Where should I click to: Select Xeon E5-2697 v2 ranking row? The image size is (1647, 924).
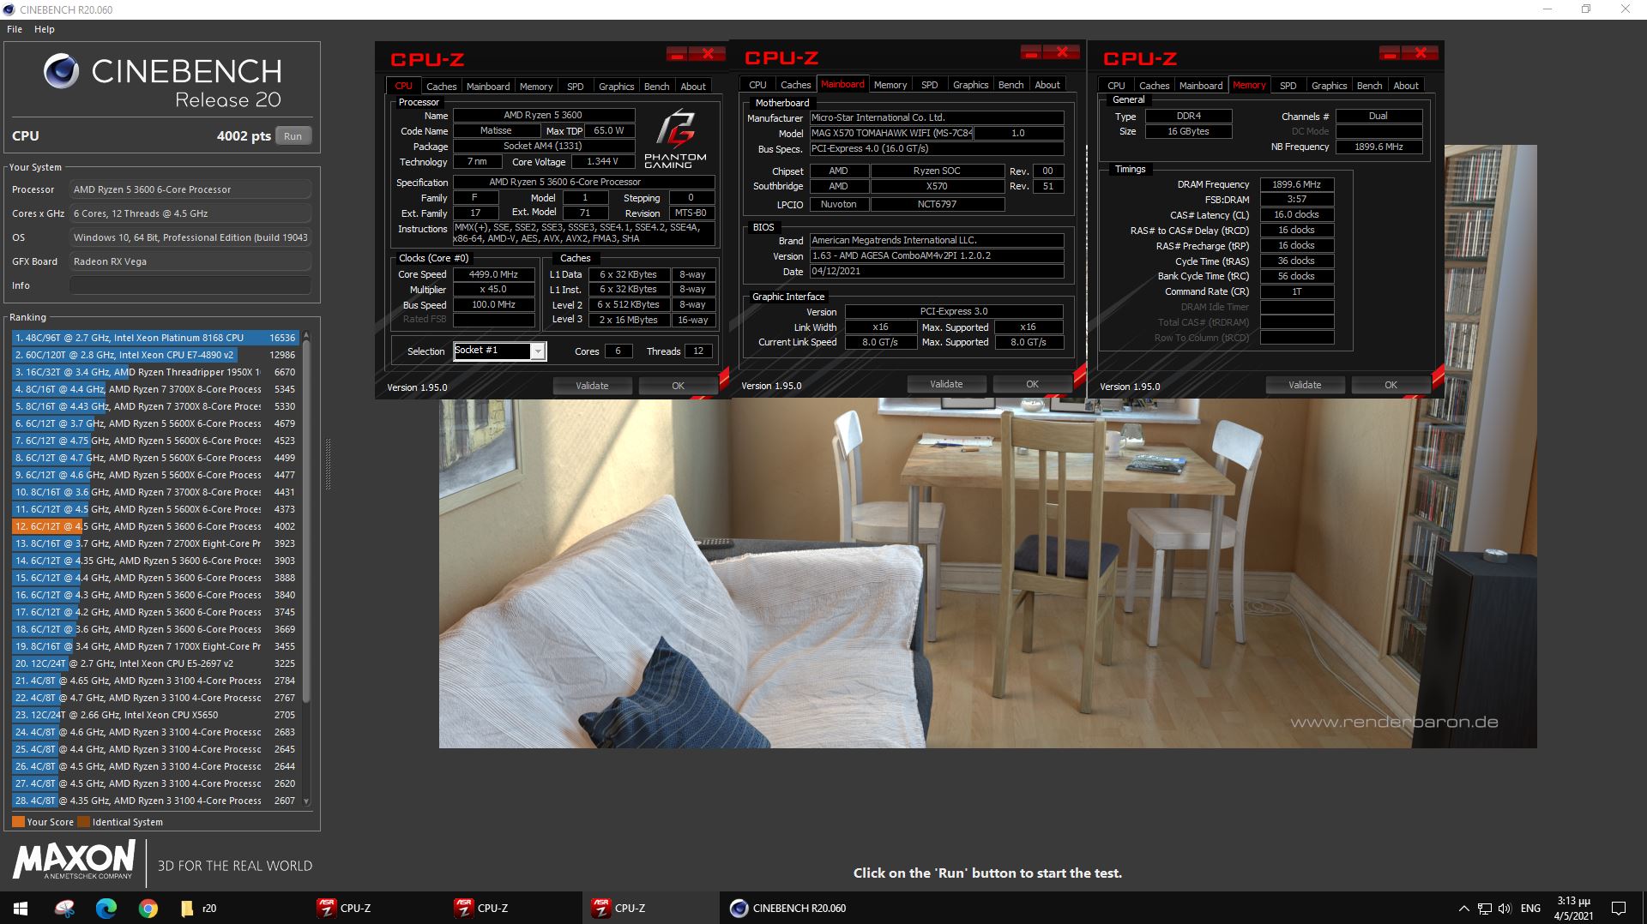point(154,663)
